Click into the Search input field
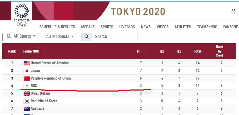 115,36
